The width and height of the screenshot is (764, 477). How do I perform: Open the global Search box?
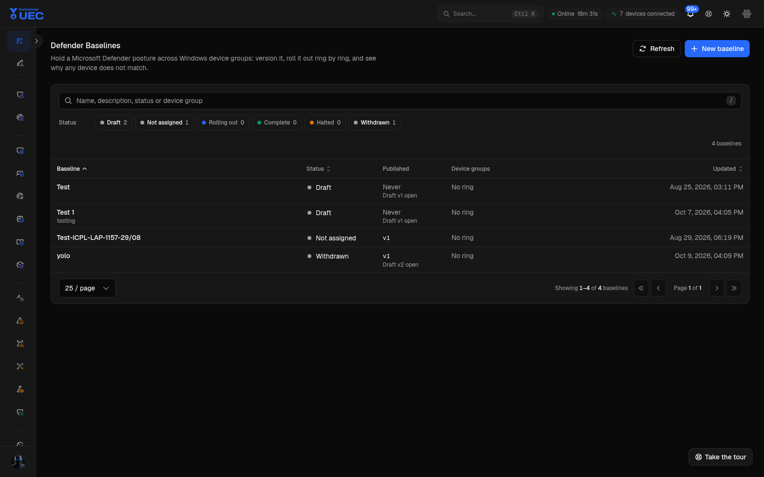pos(490,14)
